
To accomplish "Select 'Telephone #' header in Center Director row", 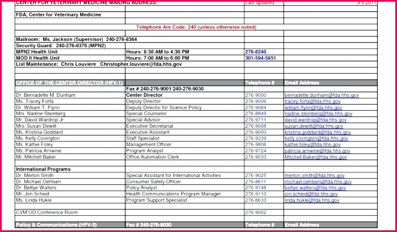I will coord(264,83).
